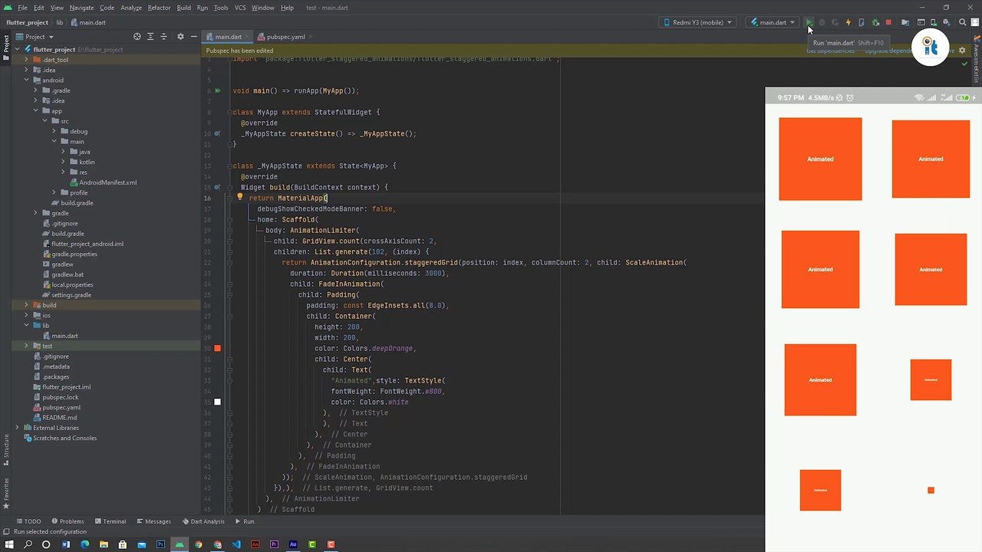Open the bottom Run tool window
The width and height of the screenshot is (982, 552).
click(245, 521)
